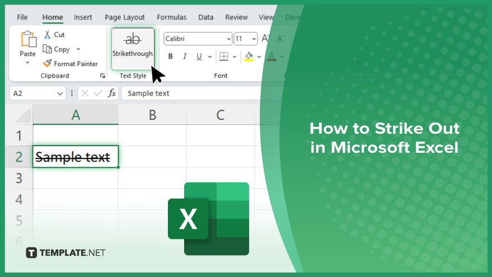Click the Cut scissors icon

pyautogui.click(x=48, y=35)
